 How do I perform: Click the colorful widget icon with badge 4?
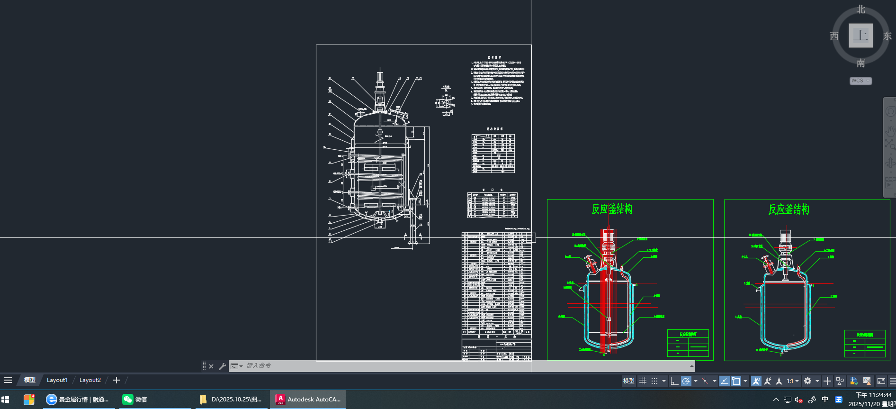coord(29,400)
